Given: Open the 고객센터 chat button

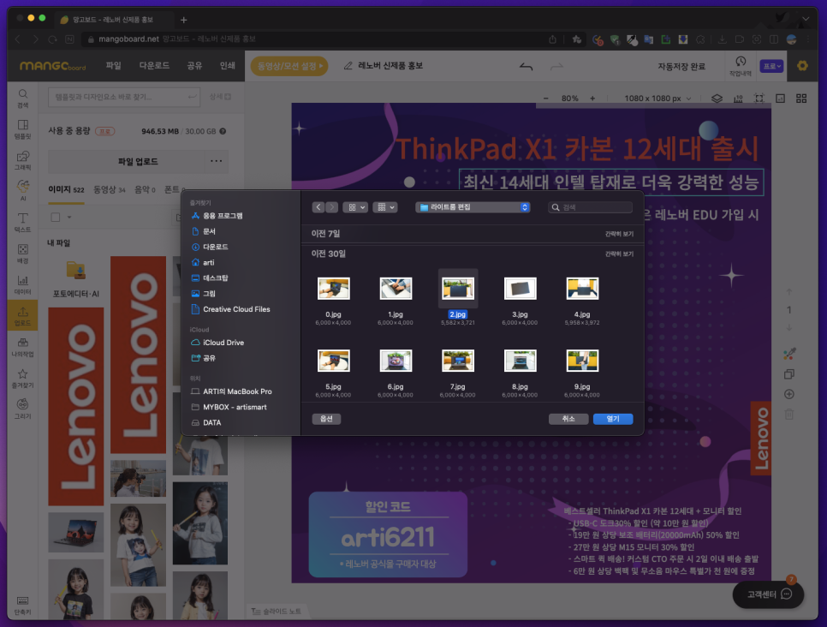Looking at the screenshot, I should tap(768, 594).
